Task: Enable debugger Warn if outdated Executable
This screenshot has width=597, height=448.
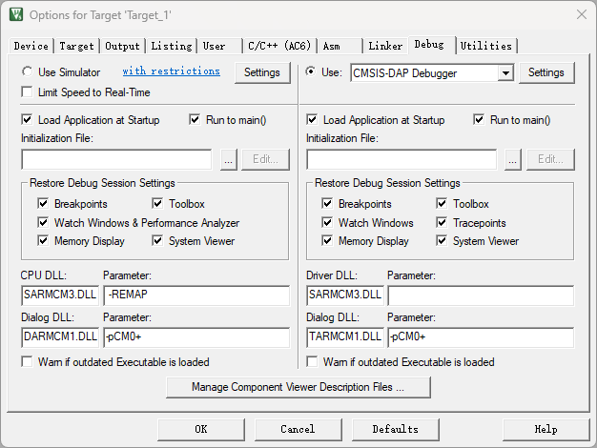Action: (x=312, y=361)
